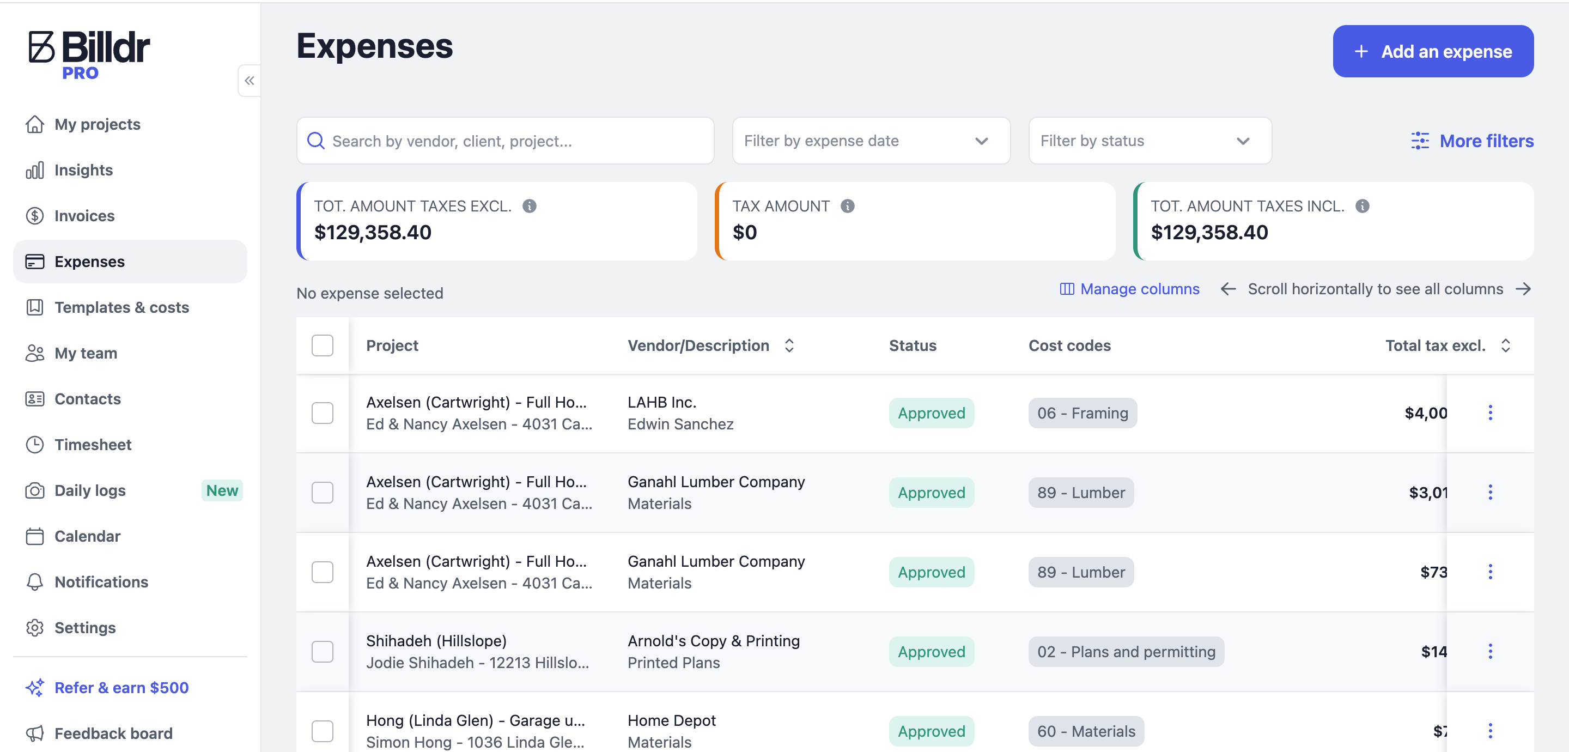Click the sparkle icon beside Refer & earn
This screenshot has width=1569, height=752.
tap(35, 687)
